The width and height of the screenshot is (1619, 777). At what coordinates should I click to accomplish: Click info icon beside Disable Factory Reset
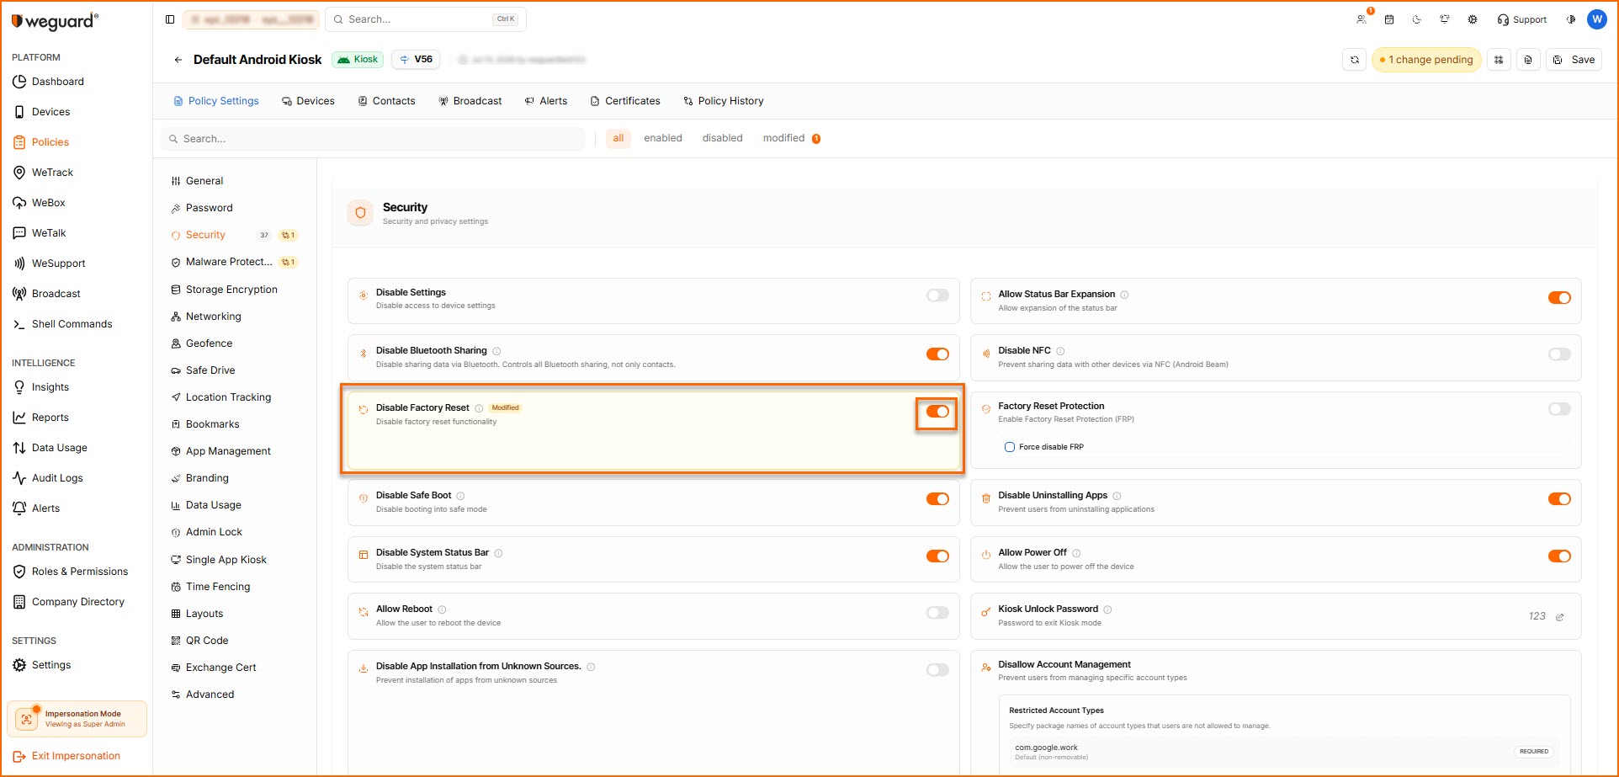point(479,408)
